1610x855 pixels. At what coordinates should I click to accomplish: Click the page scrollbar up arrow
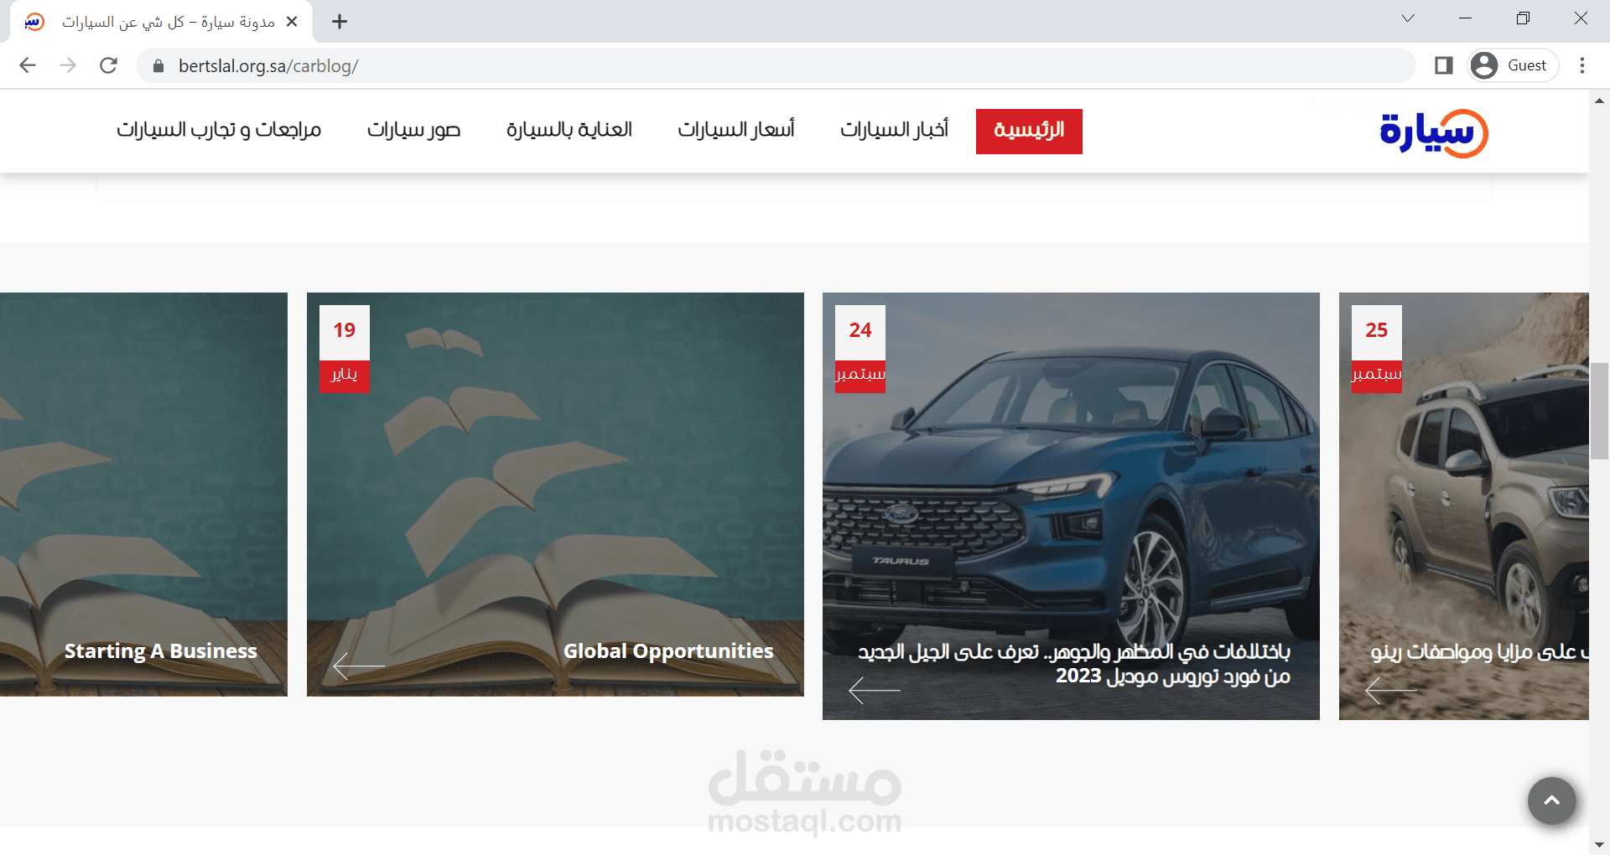click(1599, 101)
